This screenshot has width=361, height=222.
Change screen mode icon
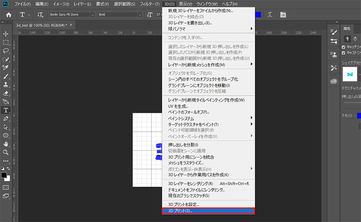tap(6, 196)
